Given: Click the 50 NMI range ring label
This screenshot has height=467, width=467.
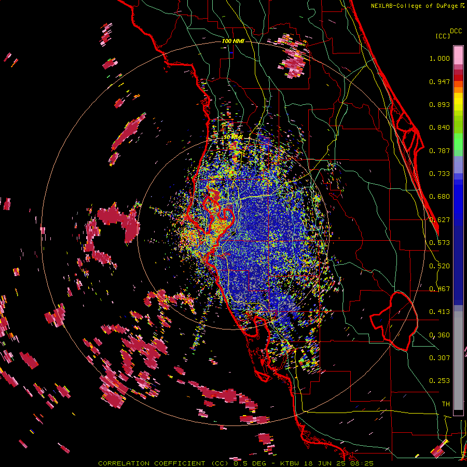Looking at the screenshot, I should tap(233, 137).
